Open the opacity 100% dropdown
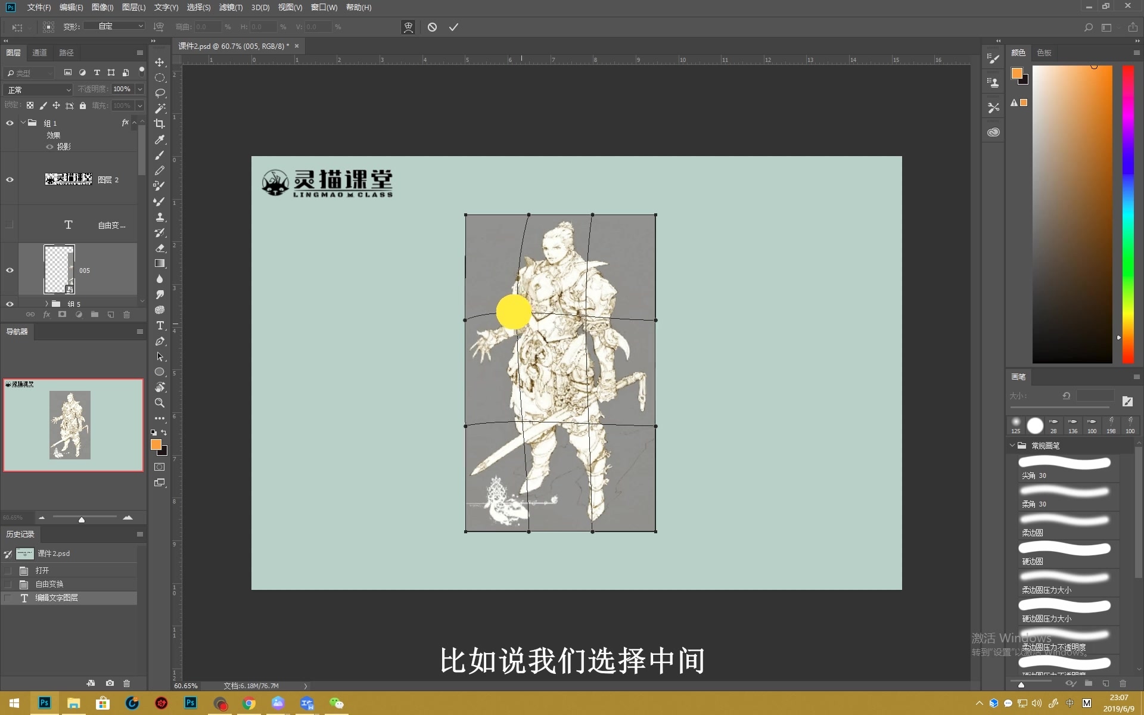This screenshot has height=715, width=1144. point(139,89)
